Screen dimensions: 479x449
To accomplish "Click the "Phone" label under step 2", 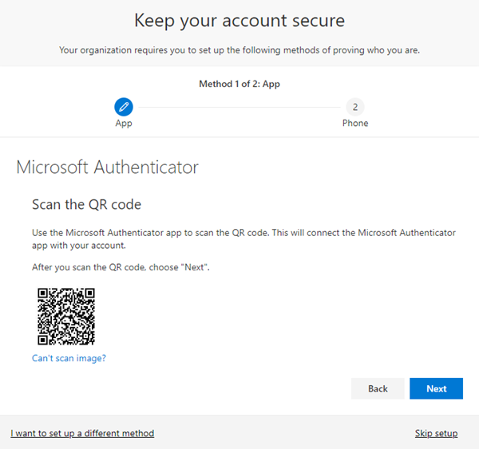I will [x=355, y=124].
